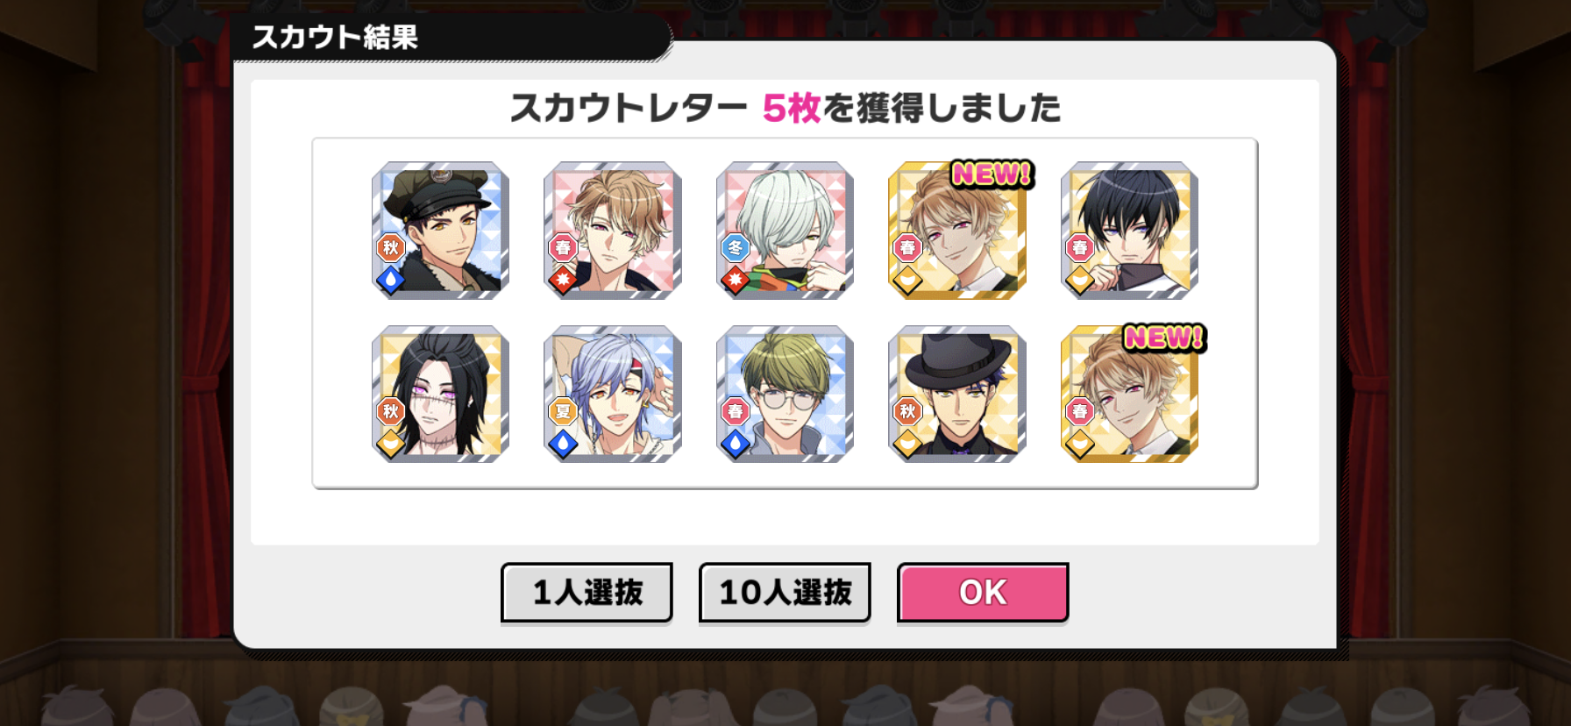Select the pink-background brown-haired spring card
This screenshot has width=1571, height=726.
613,231
